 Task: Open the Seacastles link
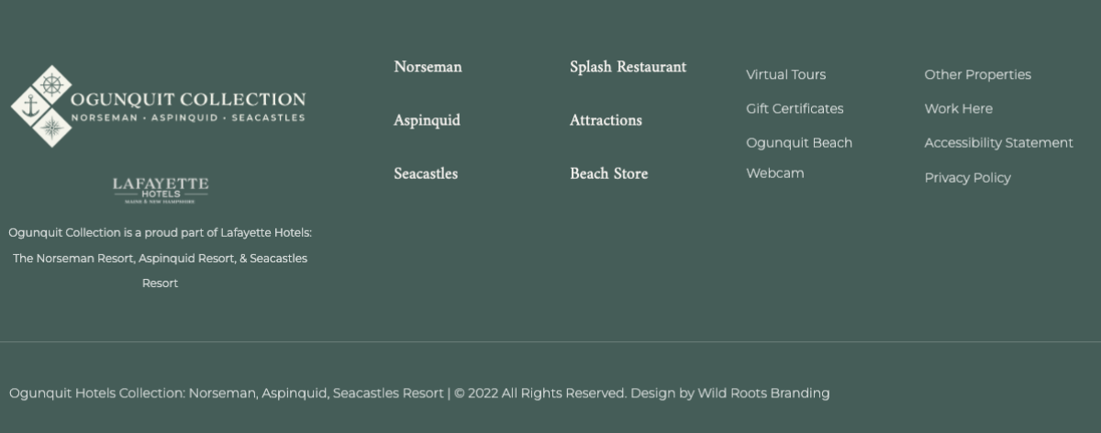426,173
